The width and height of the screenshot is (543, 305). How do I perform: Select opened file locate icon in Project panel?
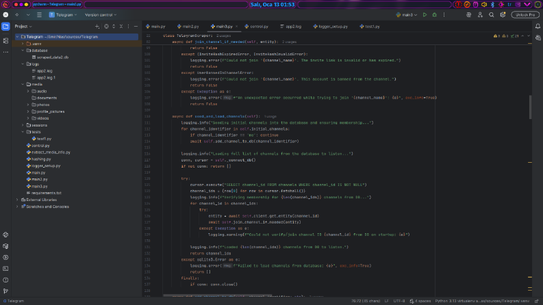pyautogui.click(x=106, y=27)
